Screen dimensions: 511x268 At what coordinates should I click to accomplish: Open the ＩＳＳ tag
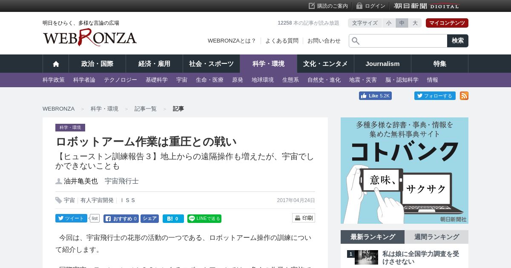point(127,200)
